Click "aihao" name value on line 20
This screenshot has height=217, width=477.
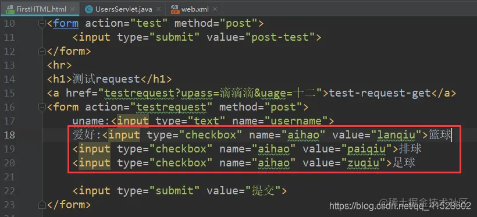(275, 163)
